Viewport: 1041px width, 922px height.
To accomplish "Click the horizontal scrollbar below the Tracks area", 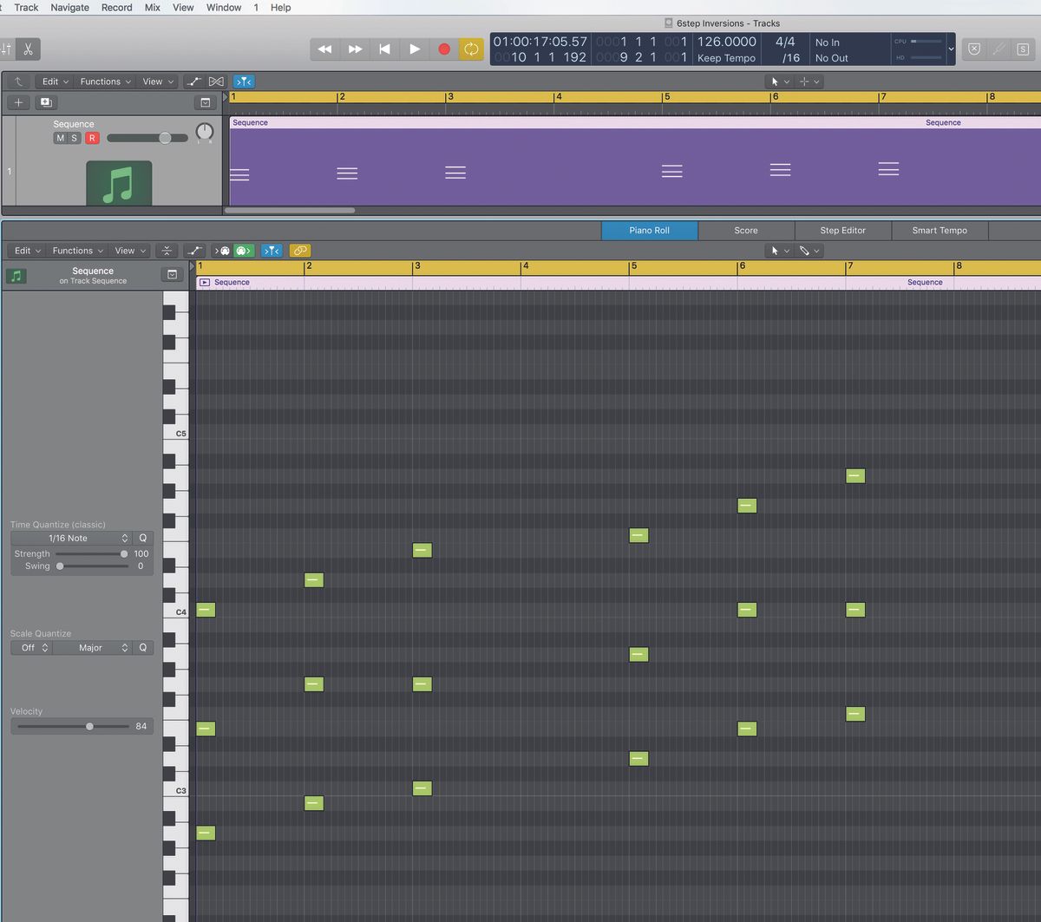I will pyautogui.click(x=291, y=210).
